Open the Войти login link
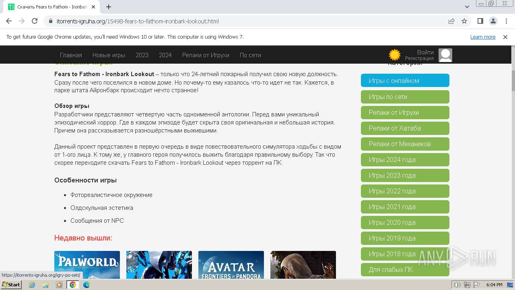 pos(425,52)
